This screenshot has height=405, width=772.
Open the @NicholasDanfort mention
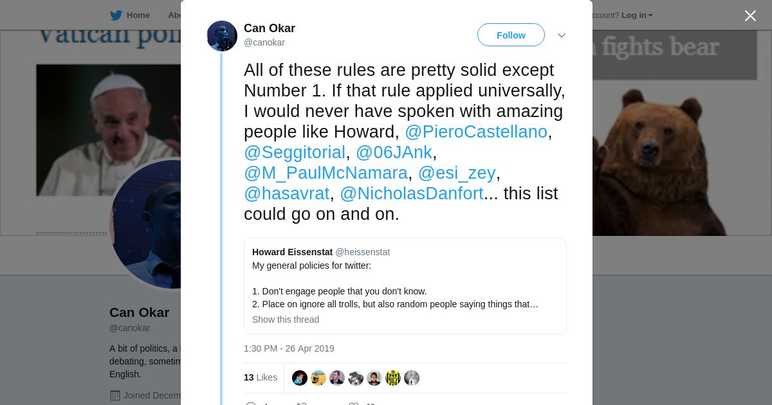click(x=411, y=194)
